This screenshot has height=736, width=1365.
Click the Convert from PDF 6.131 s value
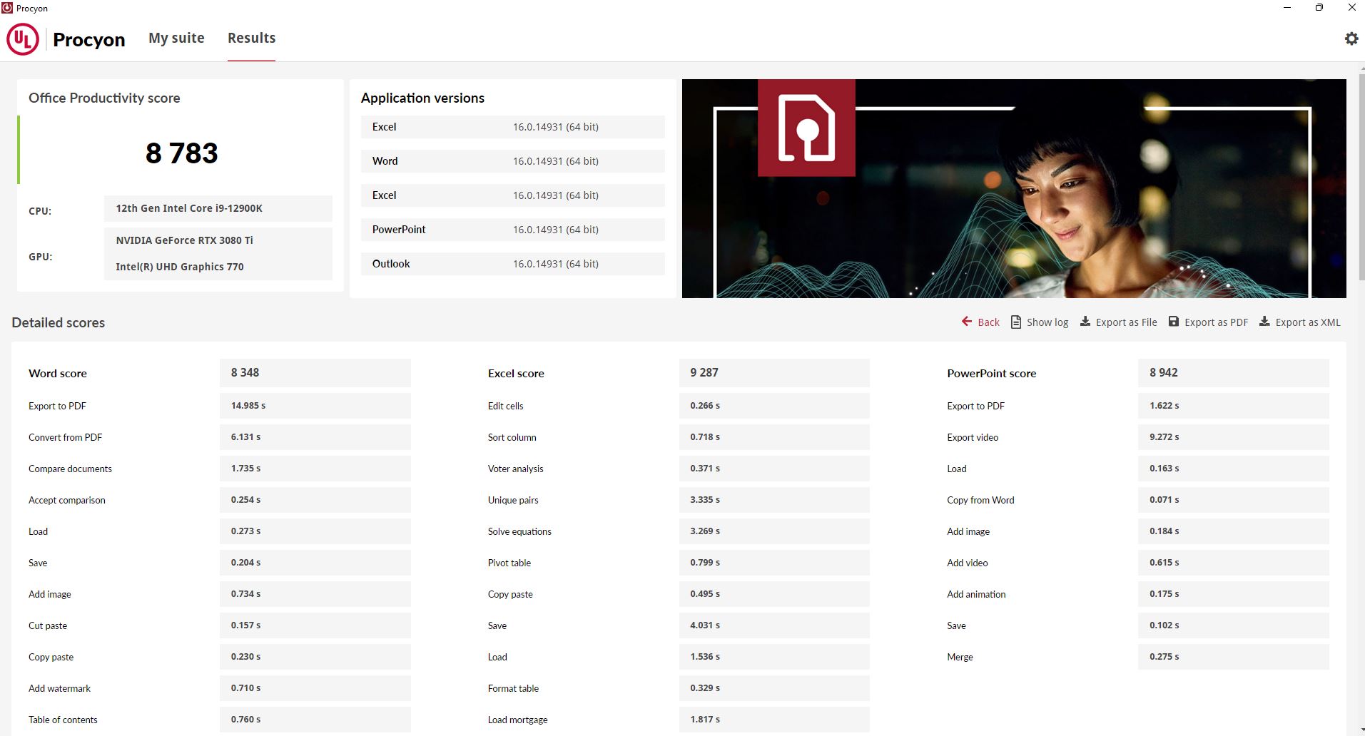(x=315, y=437)
